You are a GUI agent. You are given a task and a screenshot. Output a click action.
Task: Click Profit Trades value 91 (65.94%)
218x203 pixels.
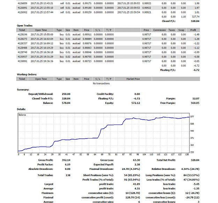click(132, 180)
